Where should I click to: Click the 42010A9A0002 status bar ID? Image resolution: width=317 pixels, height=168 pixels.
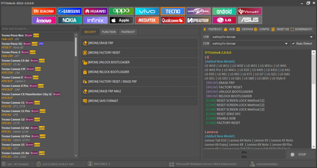pos(264,164)
